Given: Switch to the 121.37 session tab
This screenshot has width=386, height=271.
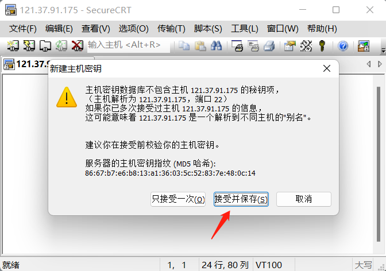Looking at the screenshot, I should (x=26, y=64).
